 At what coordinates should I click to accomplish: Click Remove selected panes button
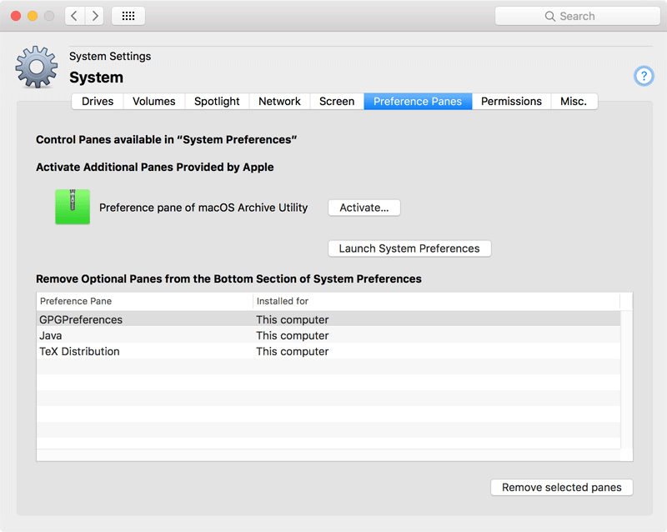pyautogui.click(x=562, y=487)
